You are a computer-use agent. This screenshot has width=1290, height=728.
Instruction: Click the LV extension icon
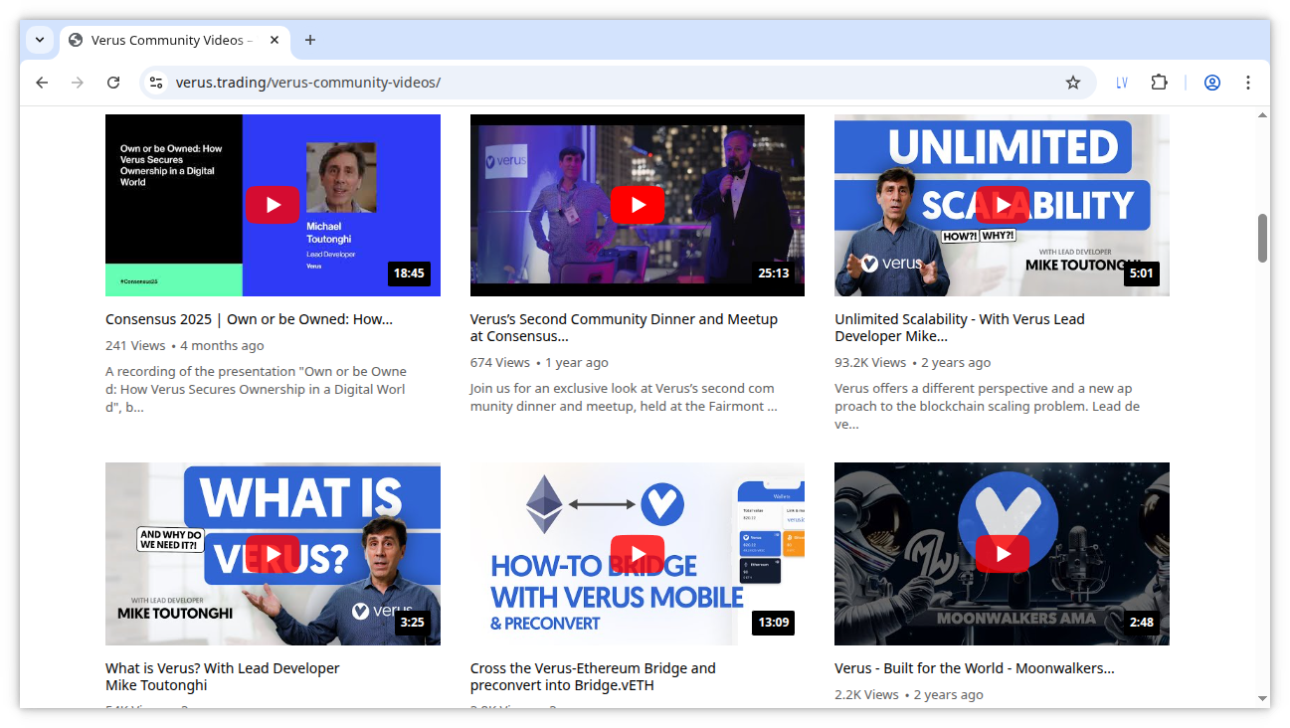(x=1122, y=83)
